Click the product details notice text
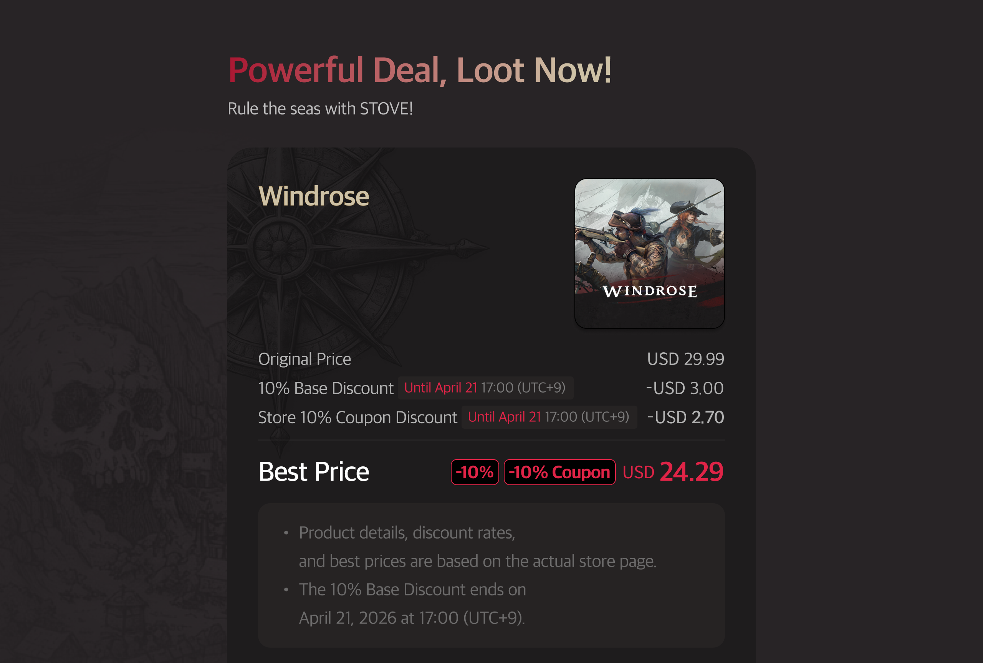 tap(478, 547)
